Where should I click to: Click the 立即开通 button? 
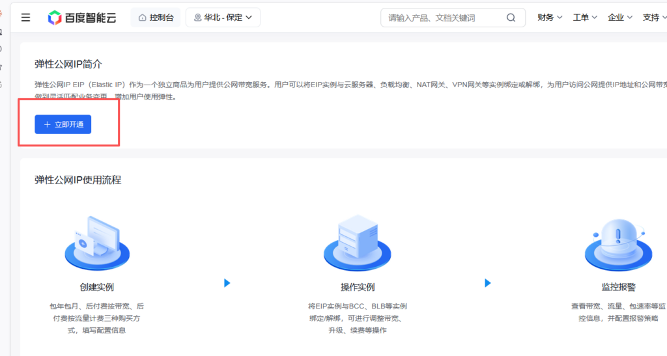click(x=63, y=124)
